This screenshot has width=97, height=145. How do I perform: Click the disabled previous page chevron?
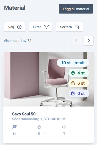pos(76,41)
